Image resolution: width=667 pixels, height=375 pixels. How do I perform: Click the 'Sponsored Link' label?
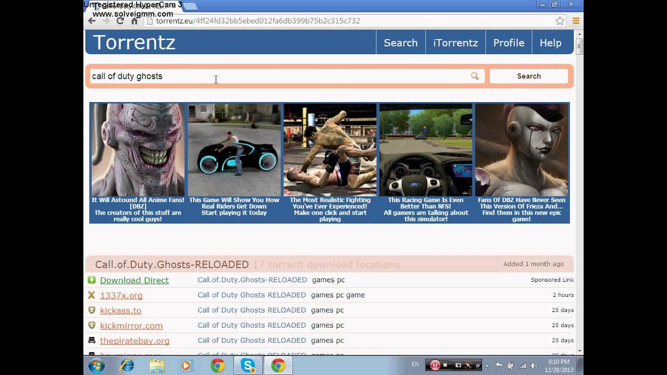(552, 280)
